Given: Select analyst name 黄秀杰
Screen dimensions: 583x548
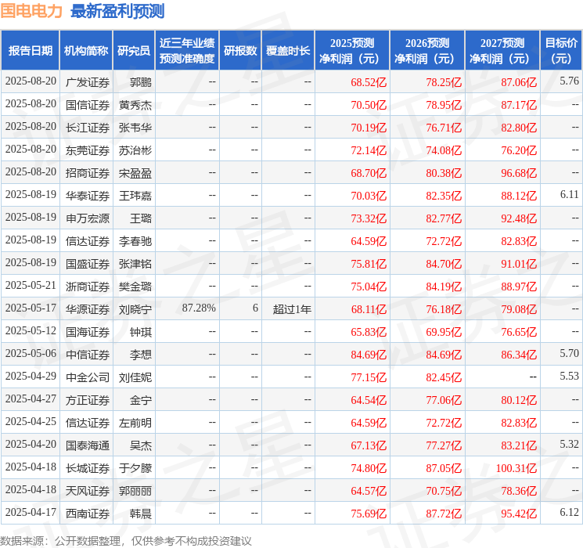Looking at the screenshot, I should click(135, 105).
